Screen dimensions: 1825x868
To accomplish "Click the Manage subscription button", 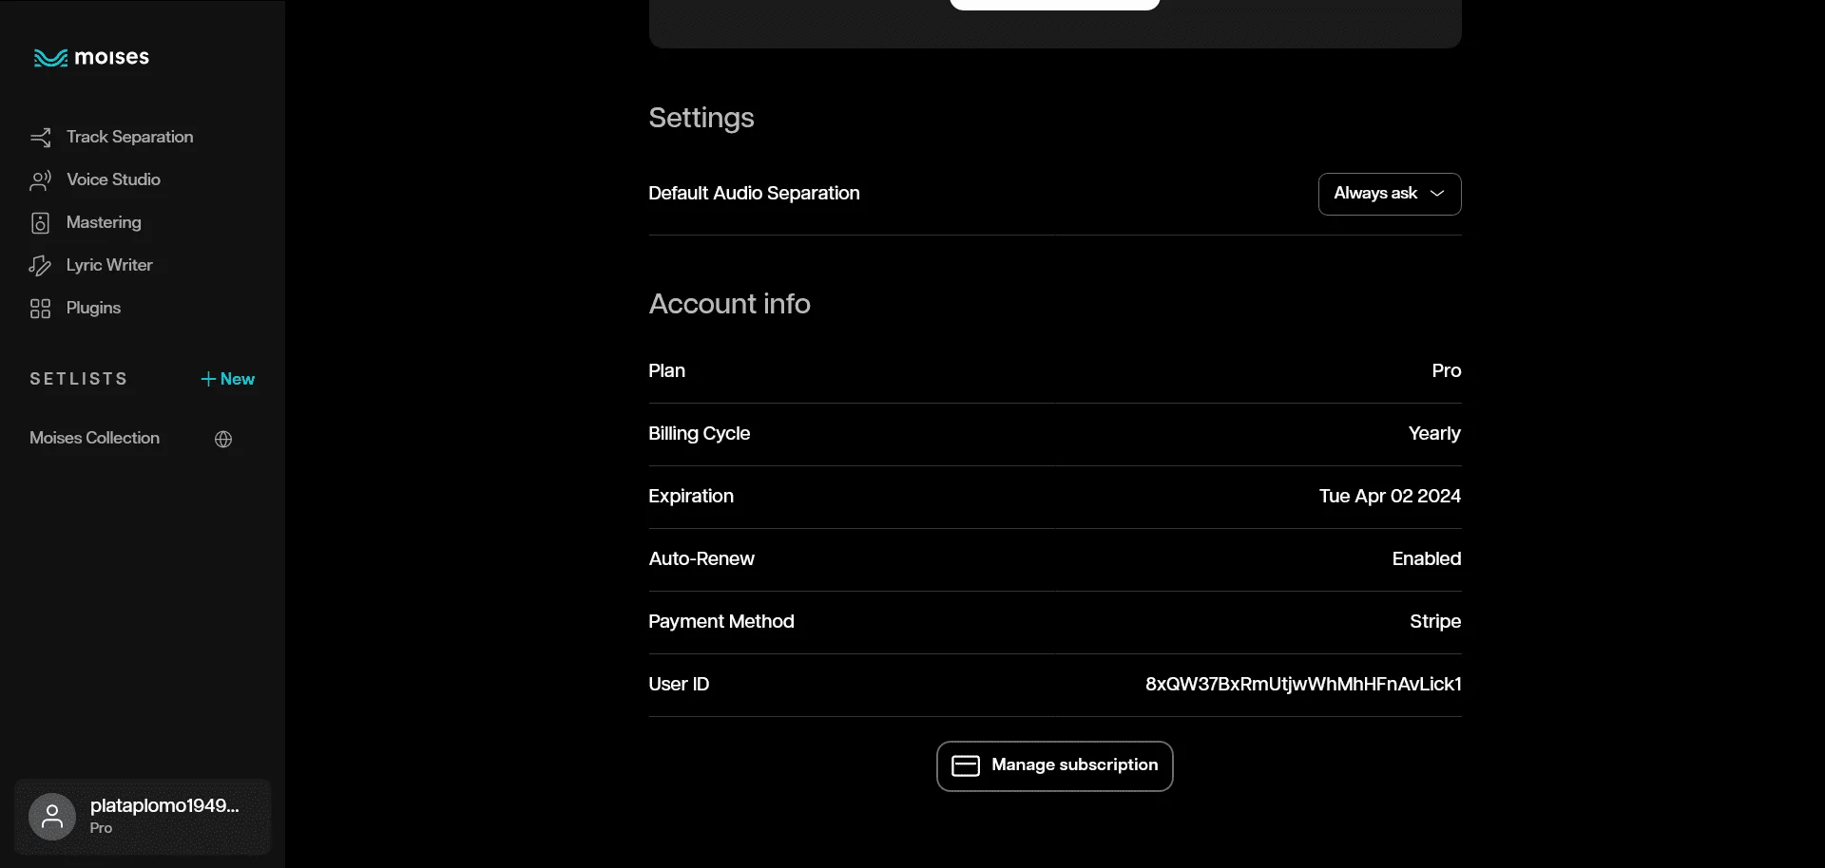I will [x=1055, y=766].
